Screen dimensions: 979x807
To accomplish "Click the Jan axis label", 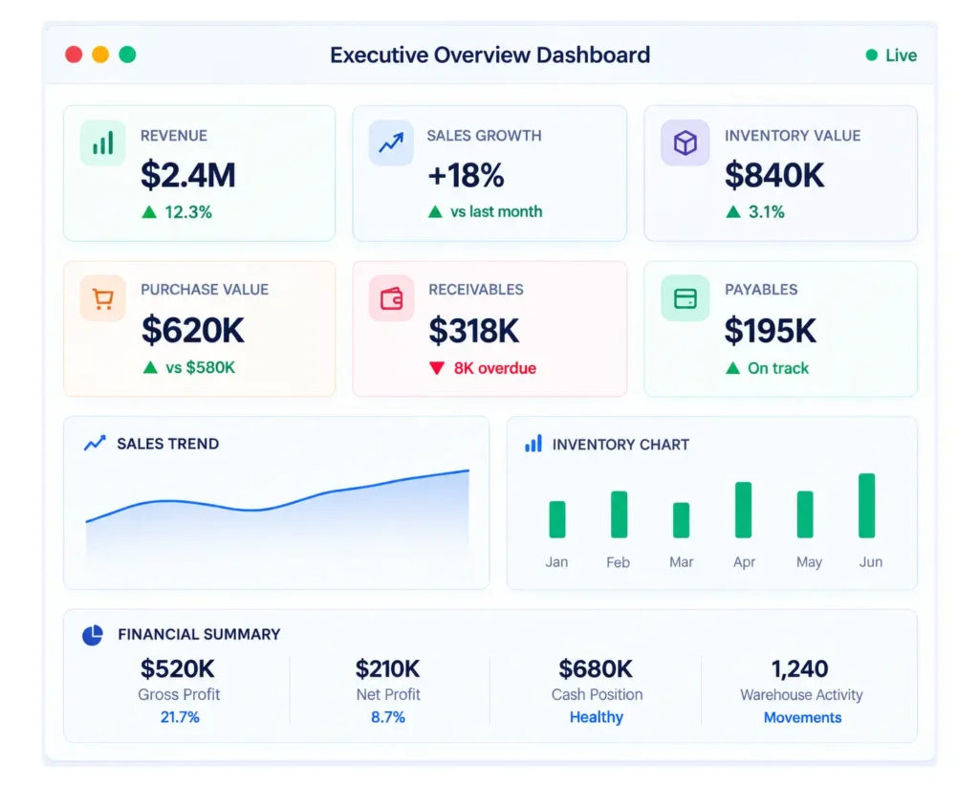I will 556,562.
